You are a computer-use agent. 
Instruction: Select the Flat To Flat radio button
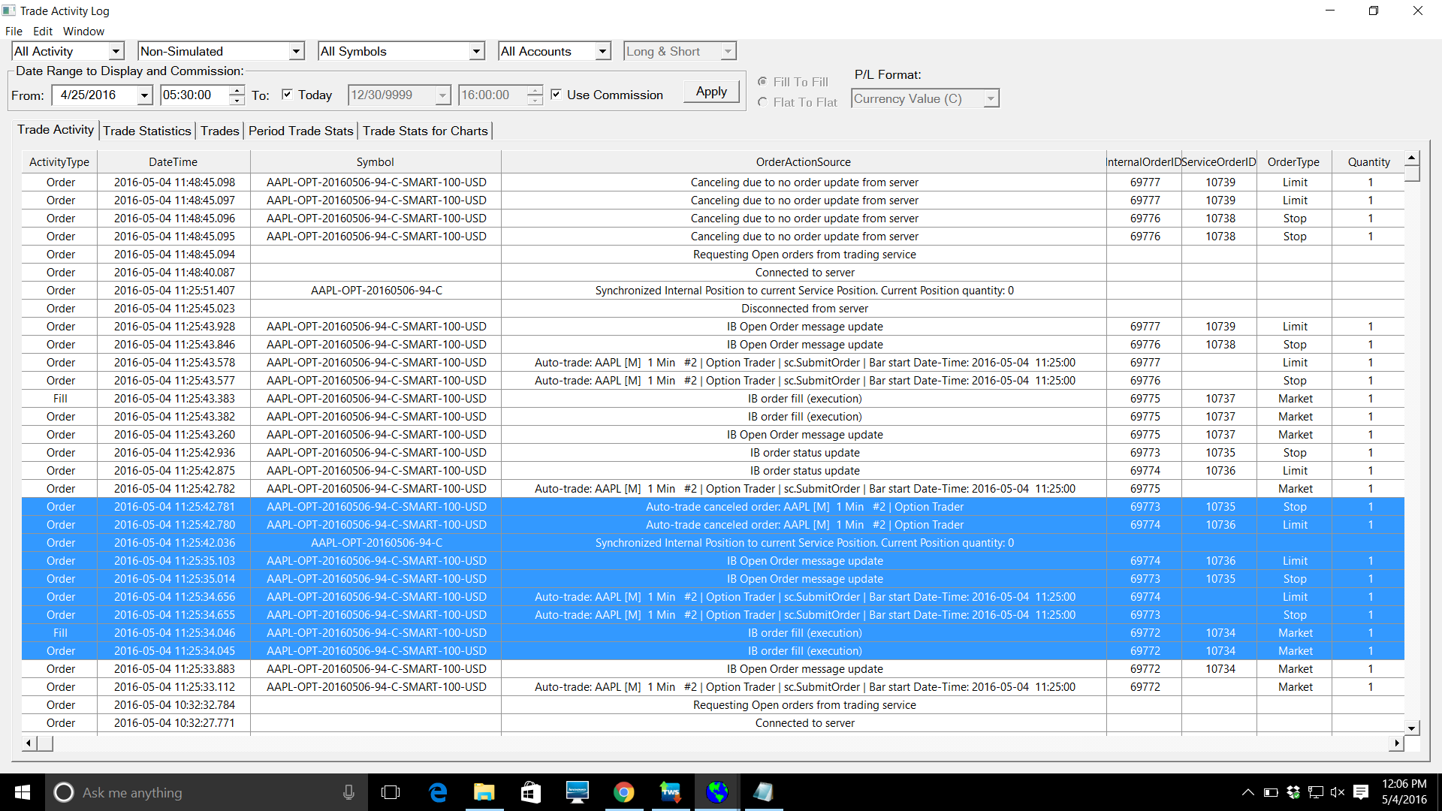(763, 102)
